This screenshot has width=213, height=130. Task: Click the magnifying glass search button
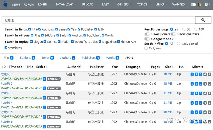[x=203, y=20]
